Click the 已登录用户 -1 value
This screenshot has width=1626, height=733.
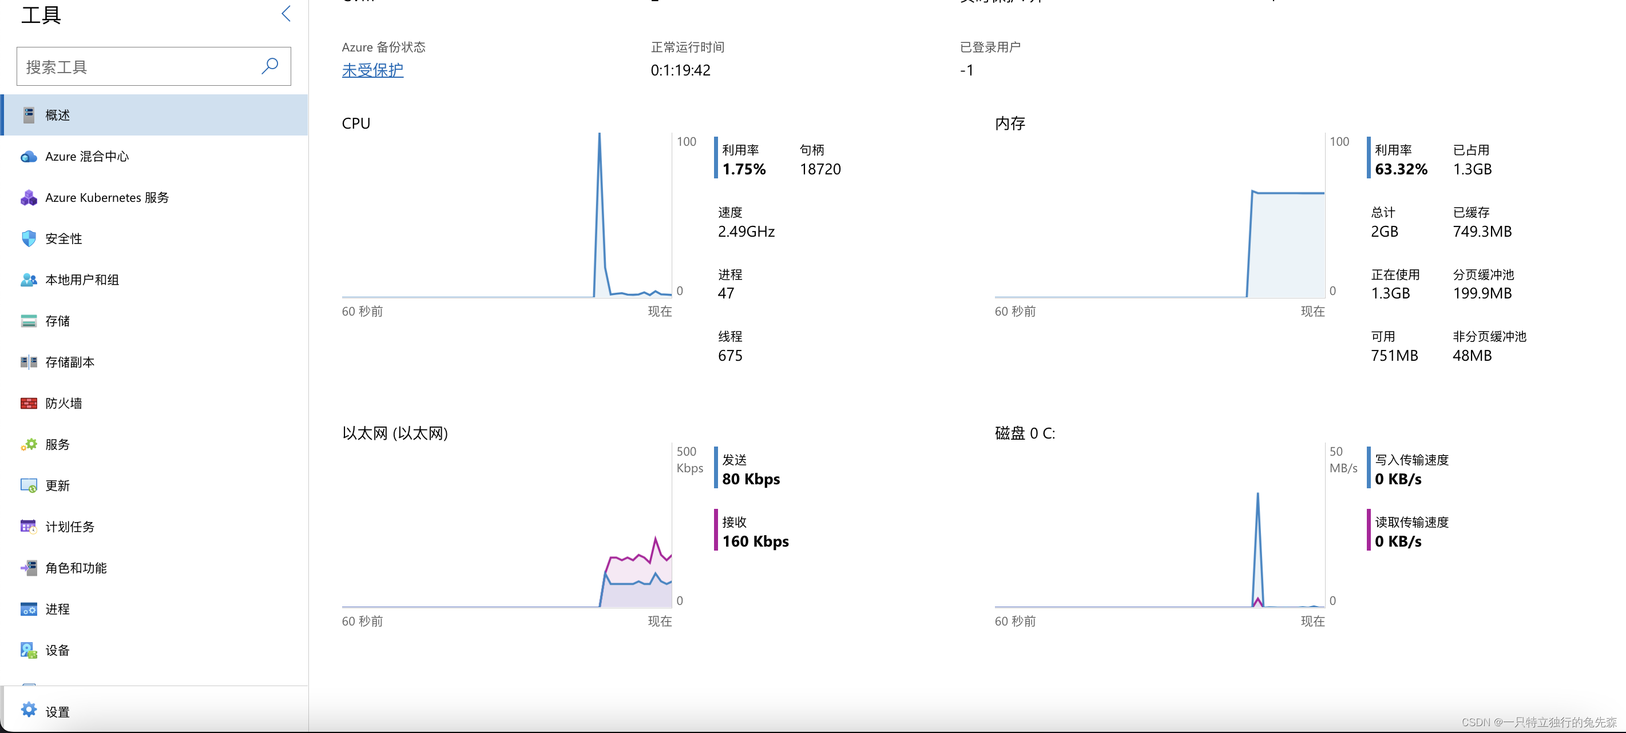point(966,70)
